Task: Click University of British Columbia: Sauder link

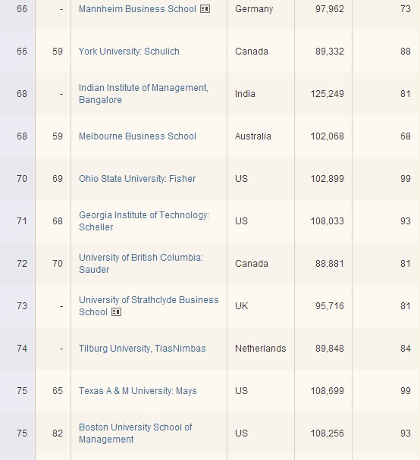Action: 141,264
